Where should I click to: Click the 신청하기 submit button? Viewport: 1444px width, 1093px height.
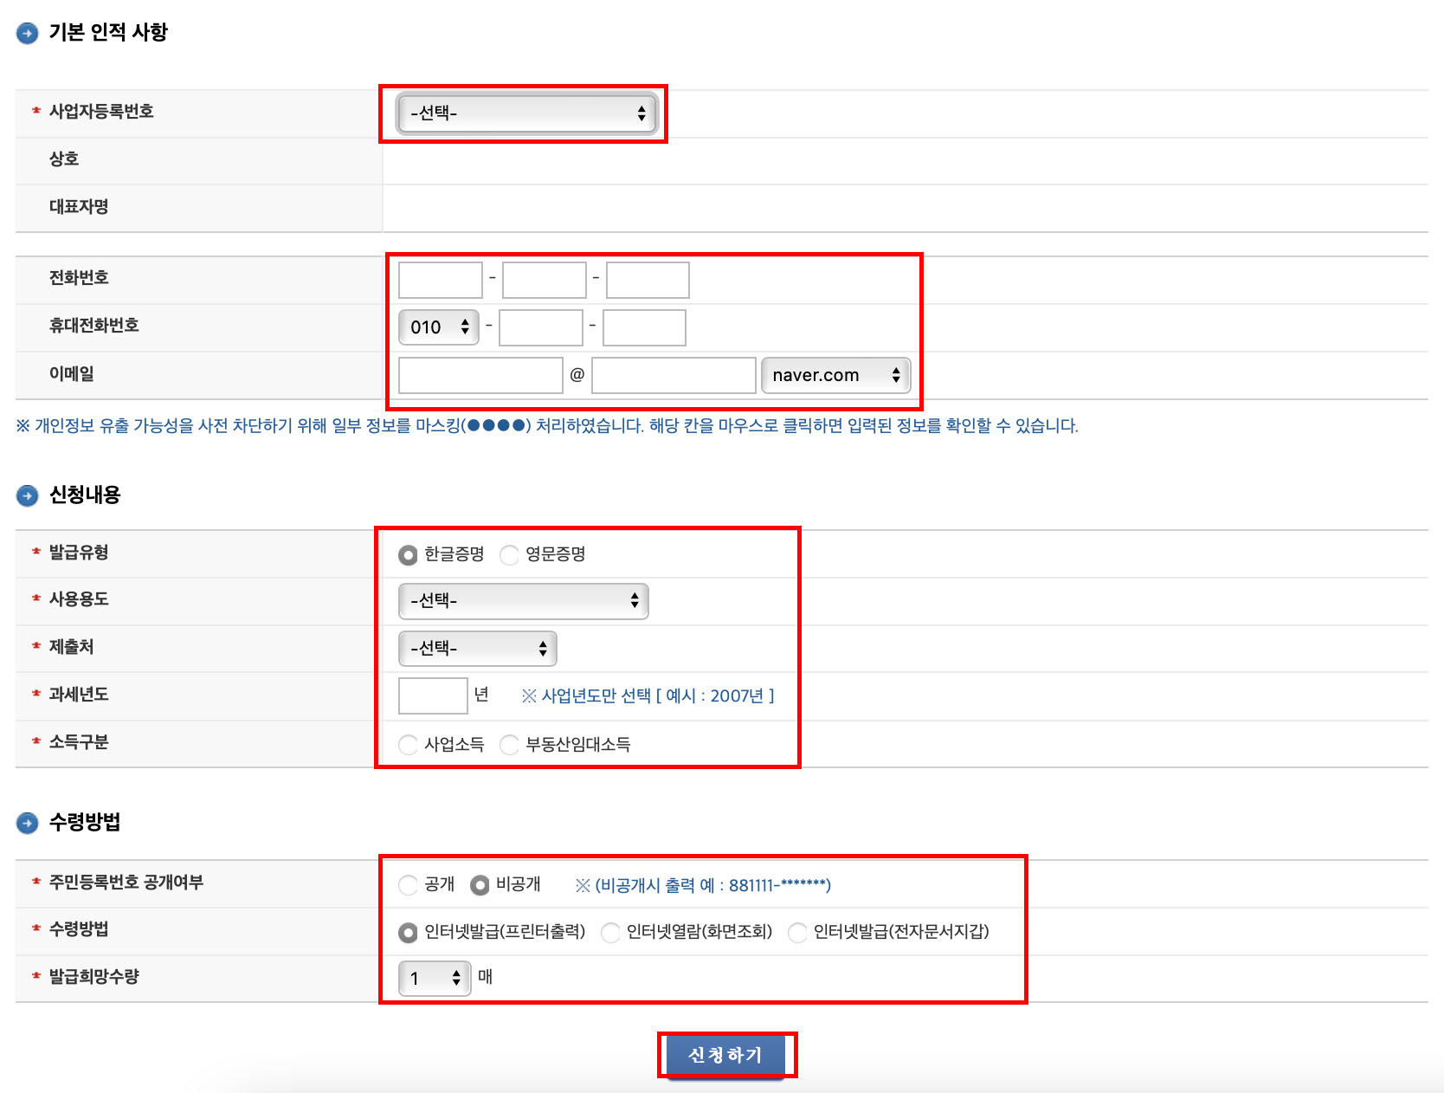tap(725, 1056)
